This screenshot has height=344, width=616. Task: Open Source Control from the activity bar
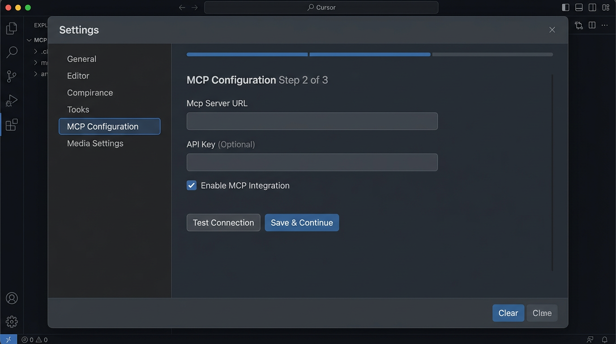click(11, 76)
